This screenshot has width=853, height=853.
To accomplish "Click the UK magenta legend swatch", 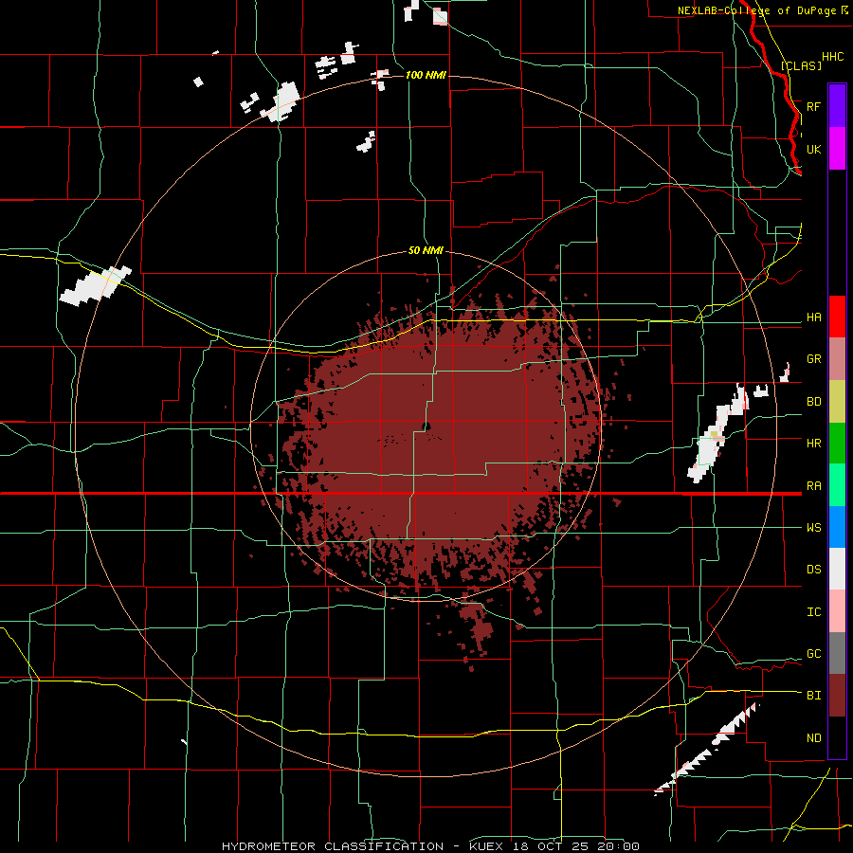I will [x=837, y=149].
